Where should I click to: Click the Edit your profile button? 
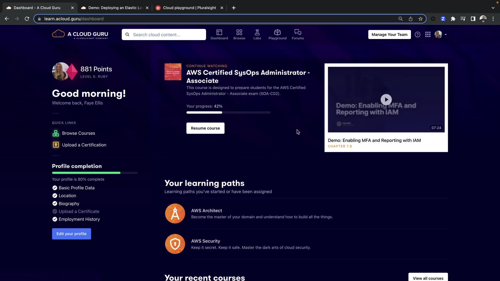click(71, 234)
